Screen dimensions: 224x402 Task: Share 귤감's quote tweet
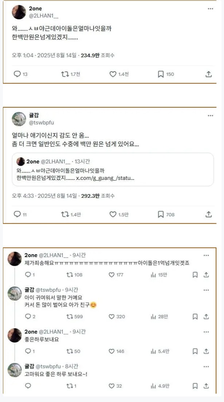click(x=209, y=214)
